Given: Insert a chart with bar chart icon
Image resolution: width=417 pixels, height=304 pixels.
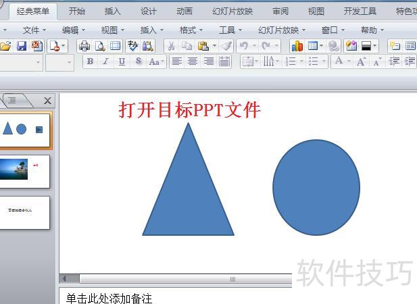Looking at the screenshot, I should click(297, 46).
